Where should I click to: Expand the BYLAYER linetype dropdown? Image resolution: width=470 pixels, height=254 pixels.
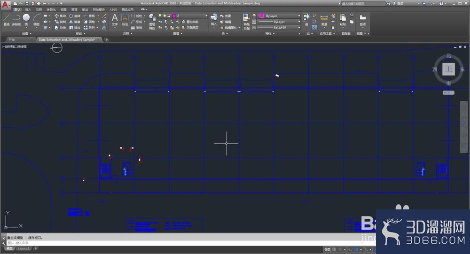pos(278,28)
